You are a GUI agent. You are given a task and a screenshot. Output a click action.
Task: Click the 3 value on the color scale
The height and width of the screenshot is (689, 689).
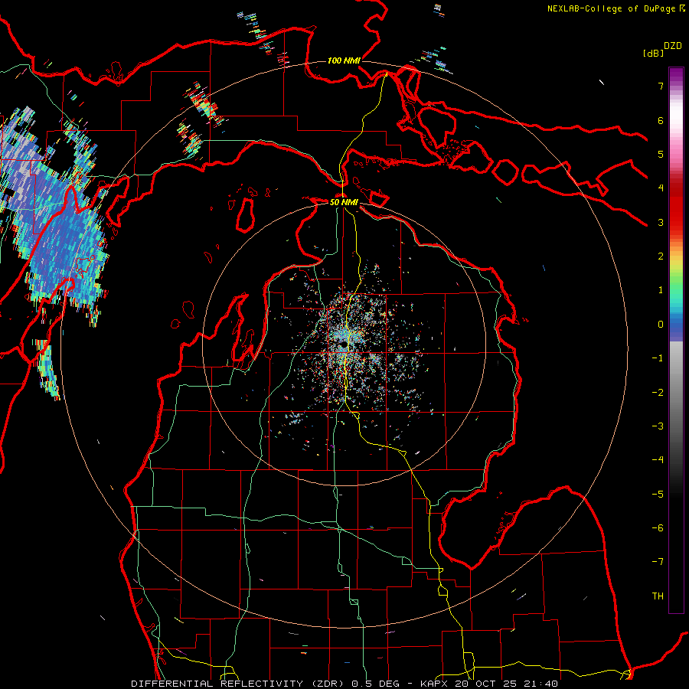pos(661,222)
